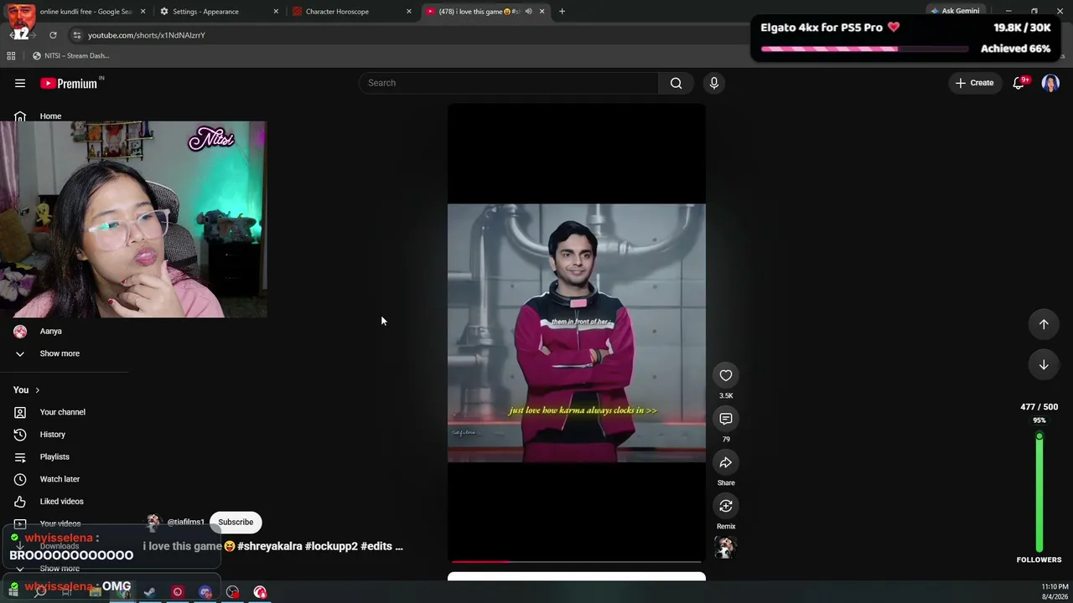Expand Show more under subscriptions
This screenshot has height=603, width=1073.
(x=59, y=353)
